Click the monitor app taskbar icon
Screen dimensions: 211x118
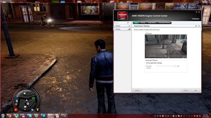(64, 116)
